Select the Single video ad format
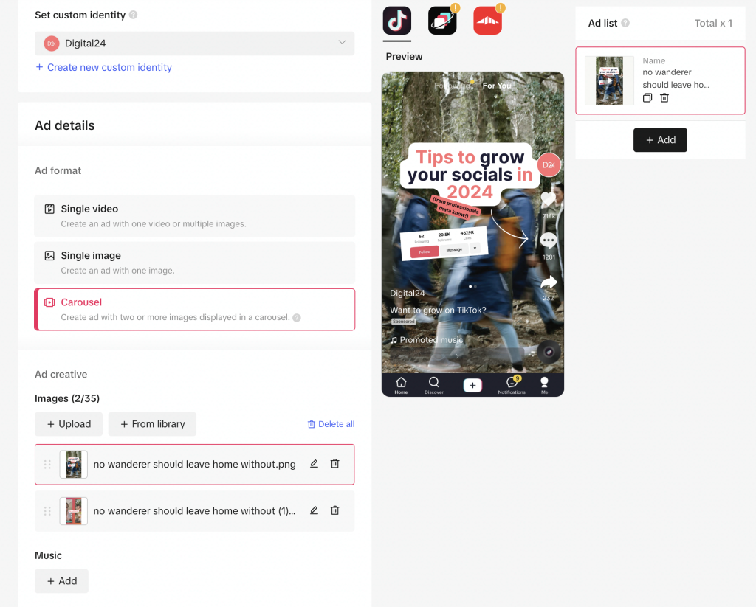Viewport: 756px width, 607px height. click(x=194, y=216)
